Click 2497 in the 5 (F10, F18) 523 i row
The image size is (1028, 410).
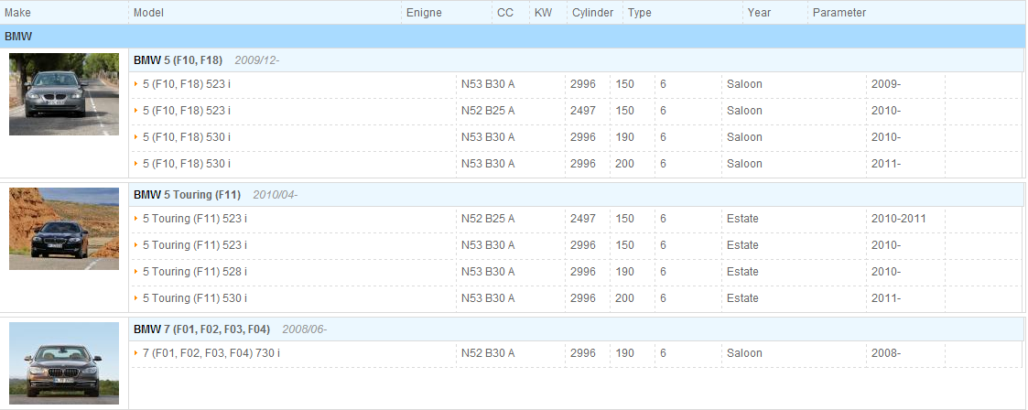tap(583, 111)
